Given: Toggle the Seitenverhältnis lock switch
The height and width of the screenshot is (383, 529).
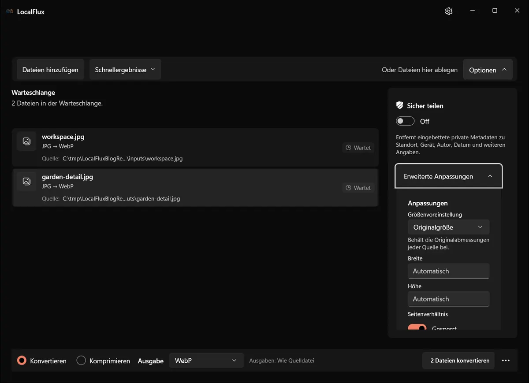Looking at the screenshot, I should 417,327.
